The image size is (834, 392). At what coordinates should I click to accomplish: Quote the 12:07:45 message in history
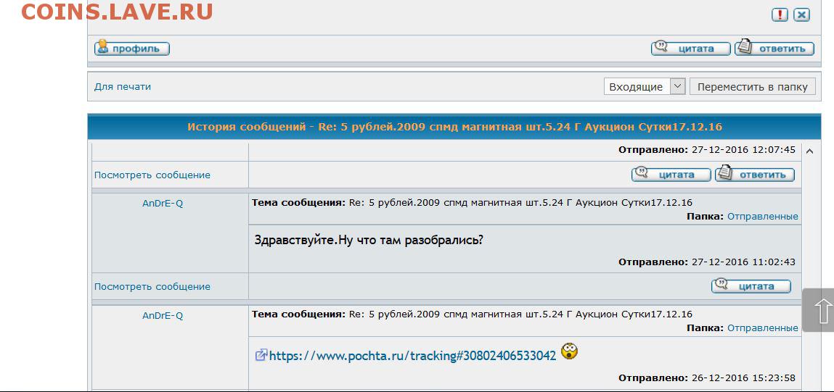671,174
